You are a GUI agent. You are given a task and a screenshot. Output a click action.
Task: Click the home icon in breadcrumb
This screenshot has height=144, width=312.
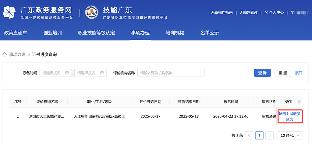point(5,54)
